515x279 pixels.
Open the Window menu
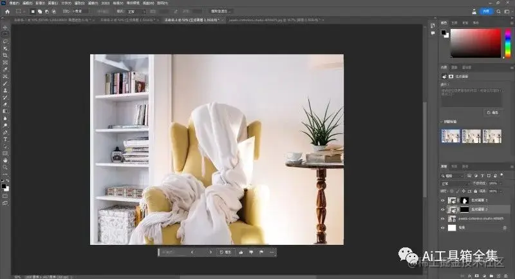(x=148, y=3)
